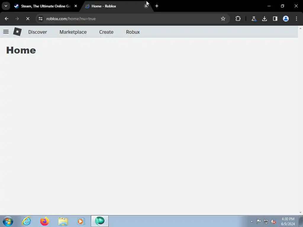Open the Roblox hamburger navigation menu
The image size is (303, 227).
pos(6,32)
